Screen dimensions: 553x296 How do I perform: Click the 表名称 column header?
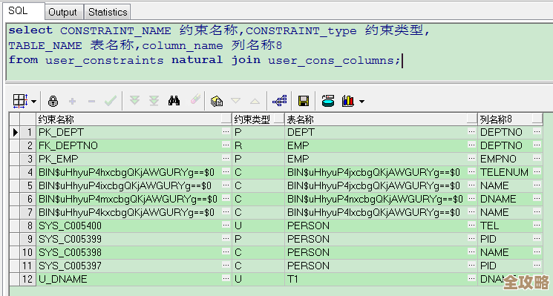pyautogui.click(x=381, y=119)
